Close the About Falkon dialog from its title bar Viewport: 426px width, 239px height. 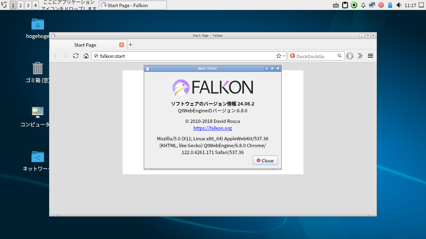coord(278,68)
